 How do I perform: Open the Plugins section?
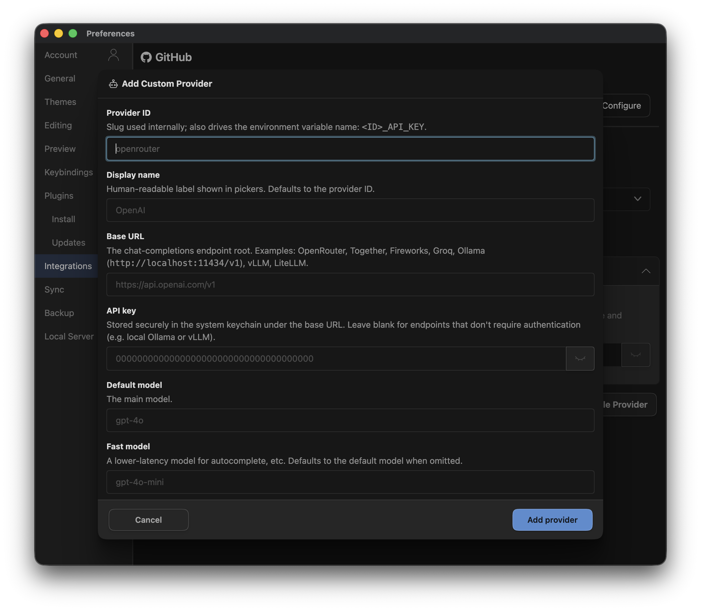click(x=59, y=196)
